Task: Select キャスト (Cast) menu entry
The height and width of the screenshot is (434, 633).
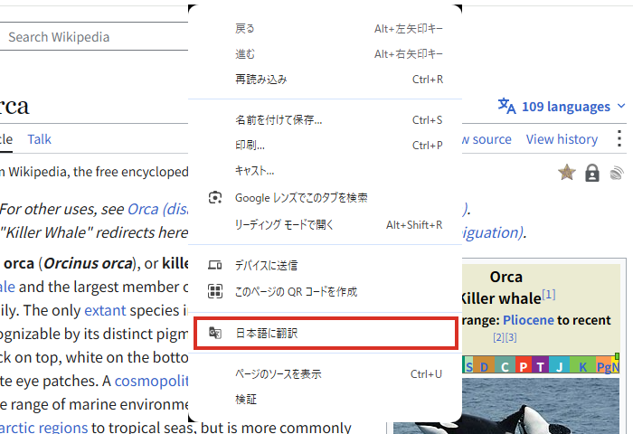Action: point(325,171)
